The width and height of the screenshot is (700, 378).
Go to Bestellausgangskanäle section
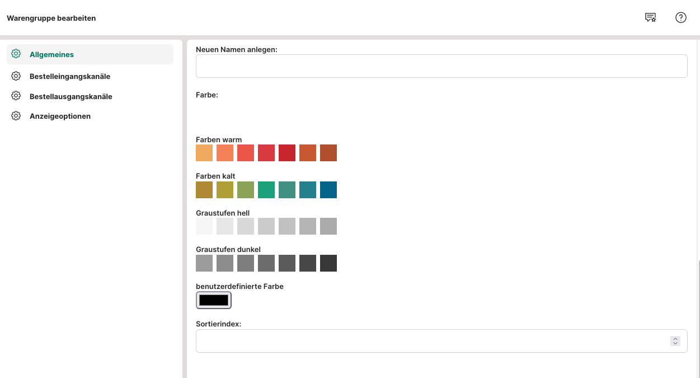[x=71, y=96]
